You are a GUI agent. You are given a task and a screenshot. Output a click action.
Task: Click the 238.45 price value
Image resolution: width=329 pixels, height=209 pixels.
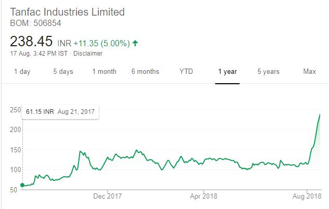click(x=31, y=41)
